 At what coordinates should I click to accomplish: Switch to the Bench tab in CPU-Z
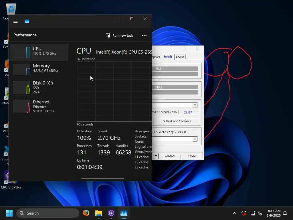(167, 57)
